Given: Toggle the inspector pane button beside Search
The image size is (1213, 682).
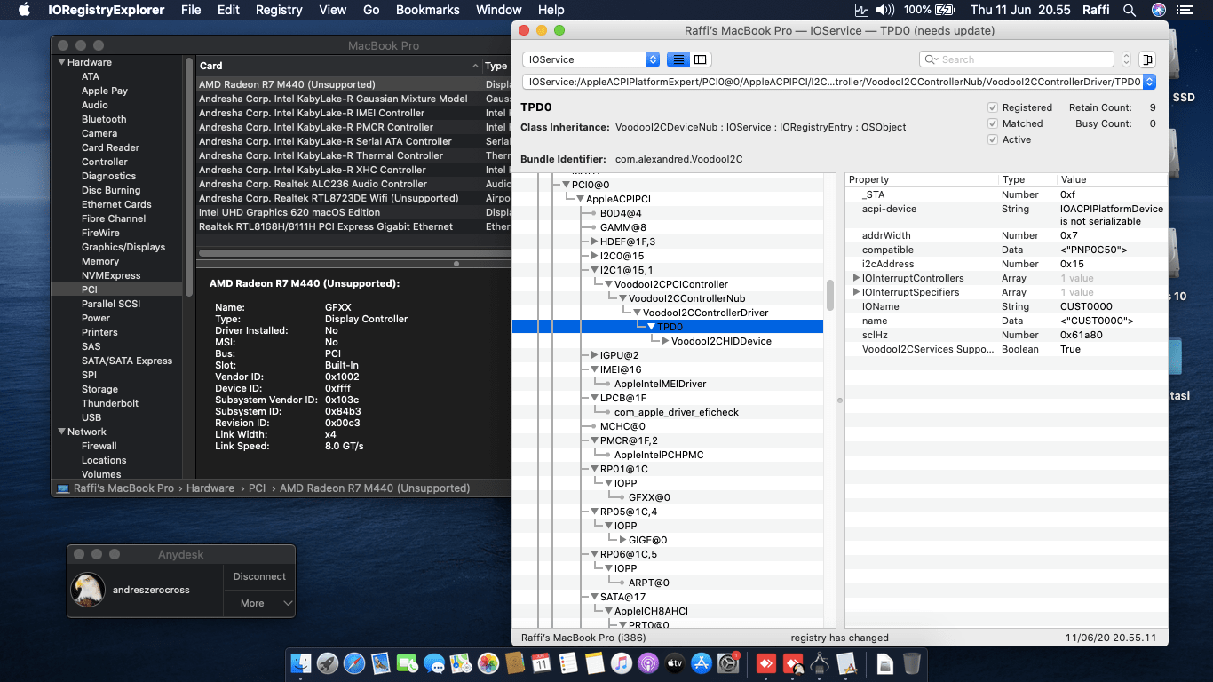Looking at the screenshot, I should tap(1147, 59).
